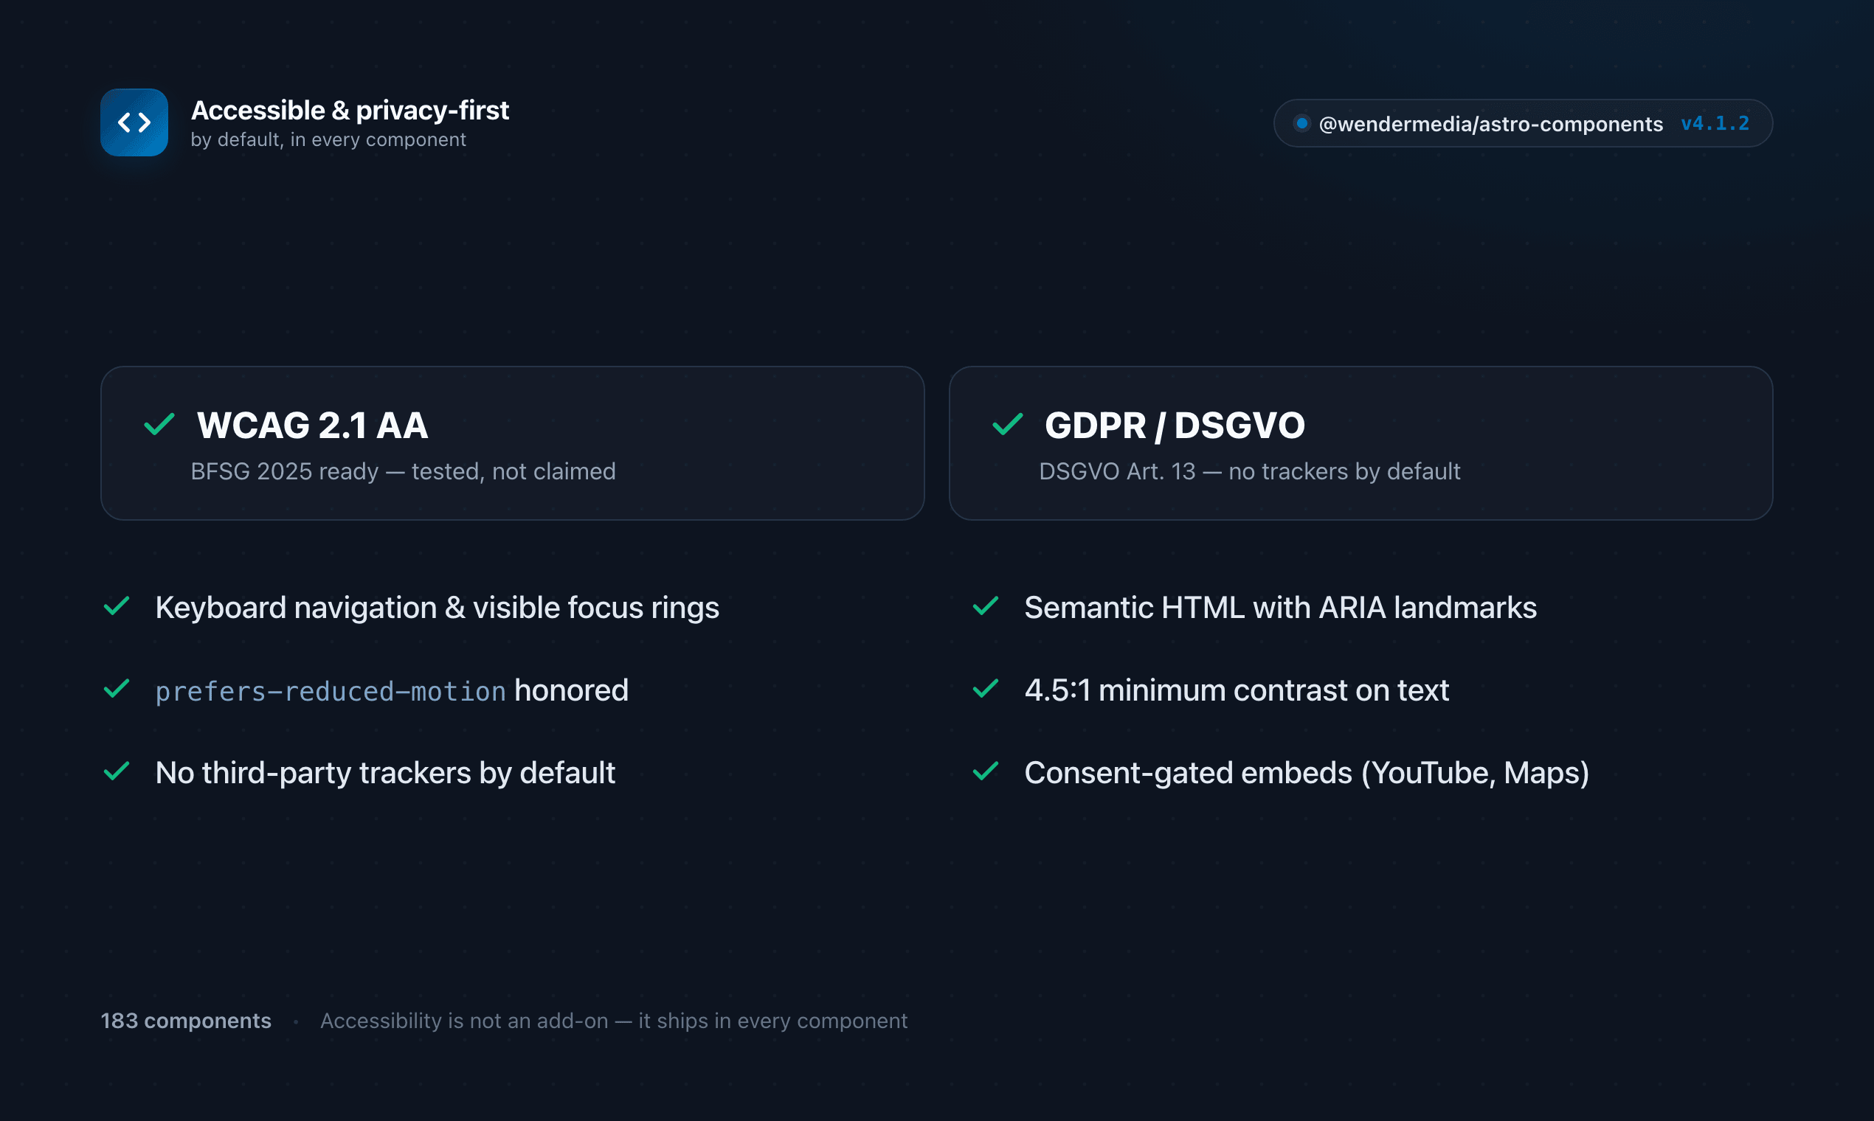Click the Accessible & privacy-first heading

350,111
